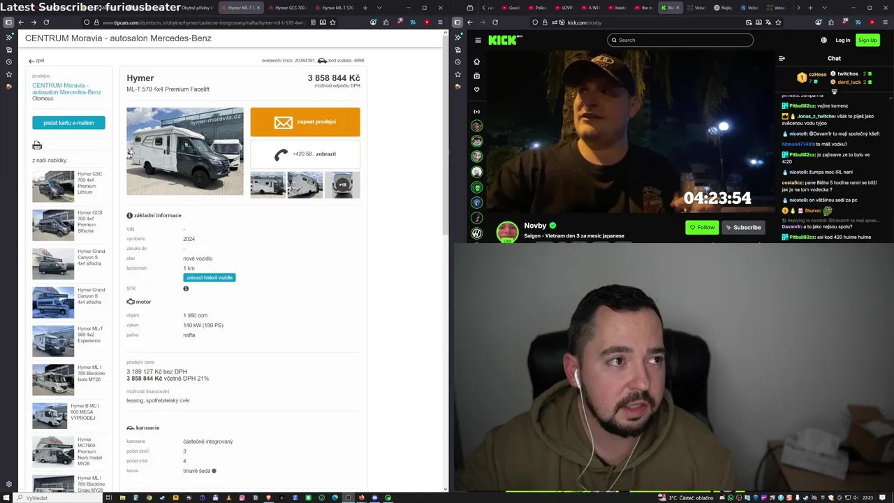This screenshot has width=894, height=503.
Task: Reload the tipcars page in left browser
Action: coord(45,22)
